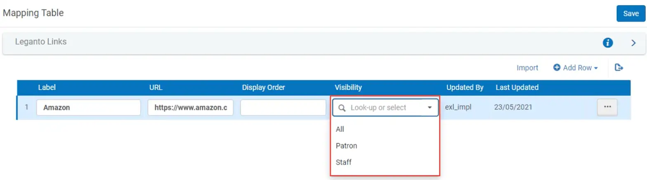Select the Patron visibility option
647x180 pixels.
click(346, 146)
